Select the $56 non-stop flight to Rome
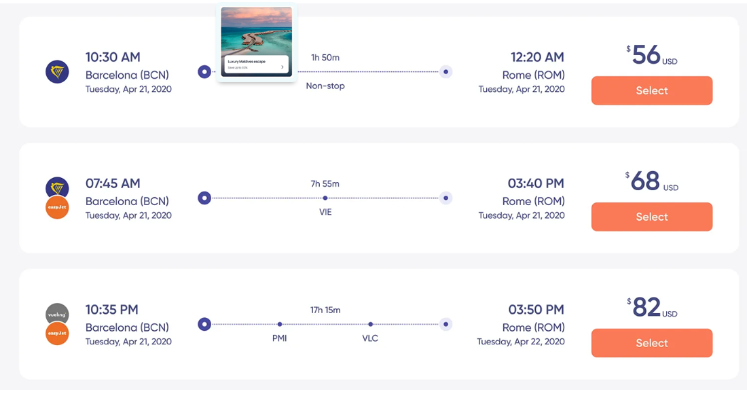Image resolution: width=747 pixels, height=394 pixels. tap(651, 90)
